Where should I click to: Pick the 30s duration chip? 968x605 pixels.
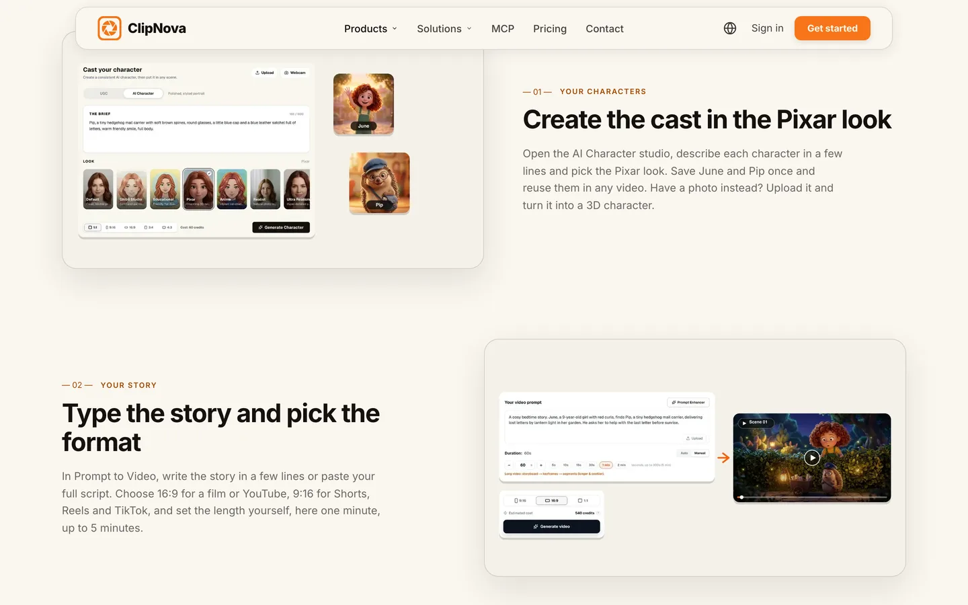point(592,465)
